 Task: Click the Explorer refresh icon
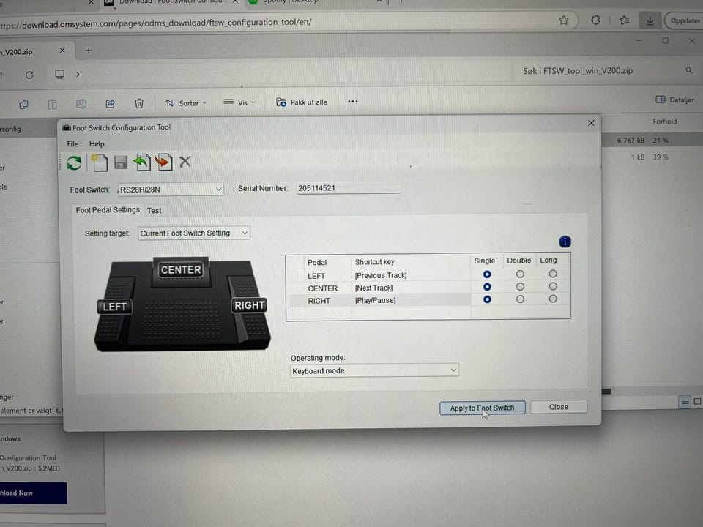pyautogui.click(x=29, y=75)
